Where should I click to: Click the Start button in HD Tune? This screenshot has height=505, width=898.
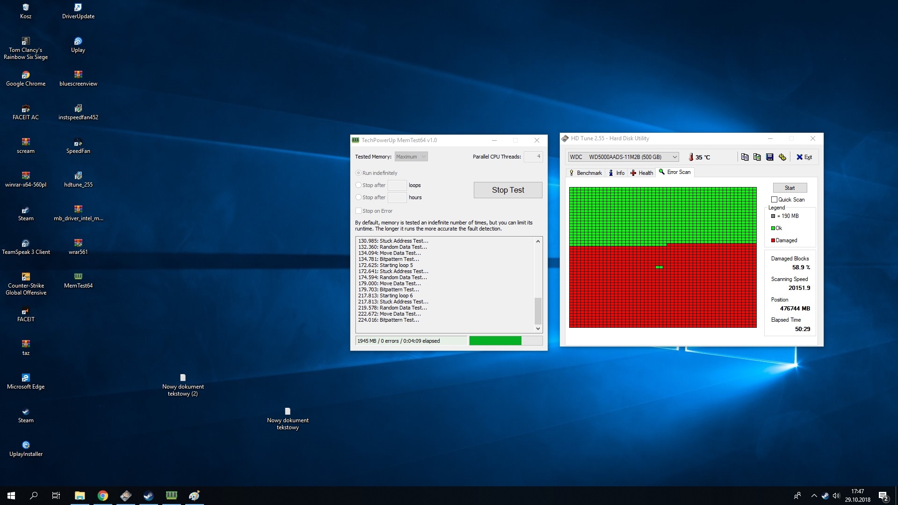(789, 188)
